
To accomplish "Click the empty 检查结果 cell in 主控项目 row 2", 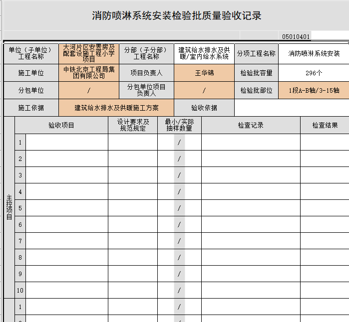I will (325, 159).
